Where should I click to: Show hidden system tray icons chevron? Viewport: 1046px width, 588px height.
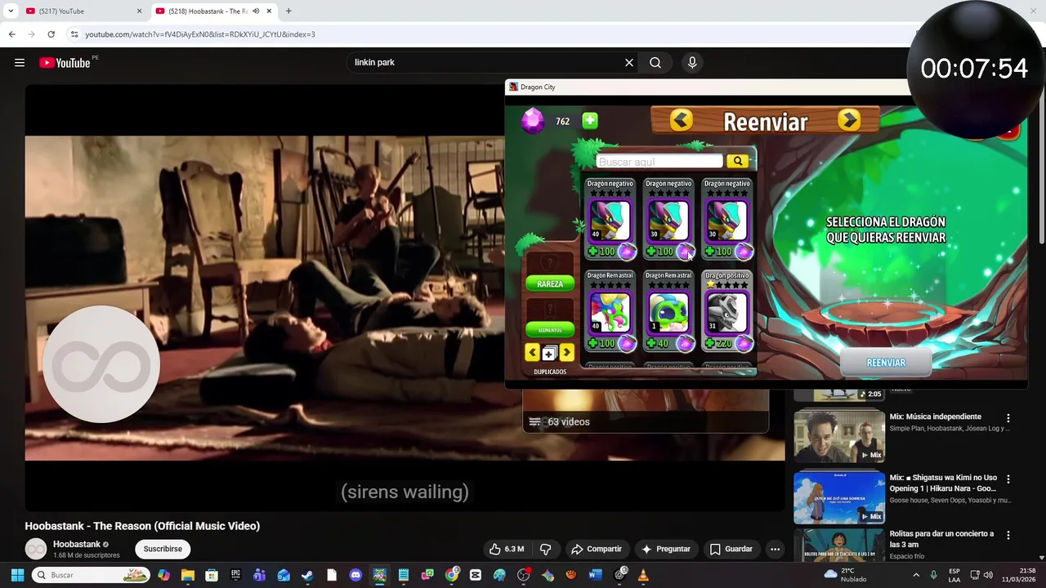pos(915,575)
